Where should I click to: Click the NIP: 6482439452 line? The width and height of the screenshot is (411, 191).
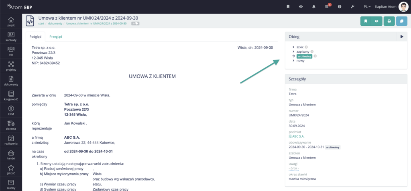[x=46, y=63]
